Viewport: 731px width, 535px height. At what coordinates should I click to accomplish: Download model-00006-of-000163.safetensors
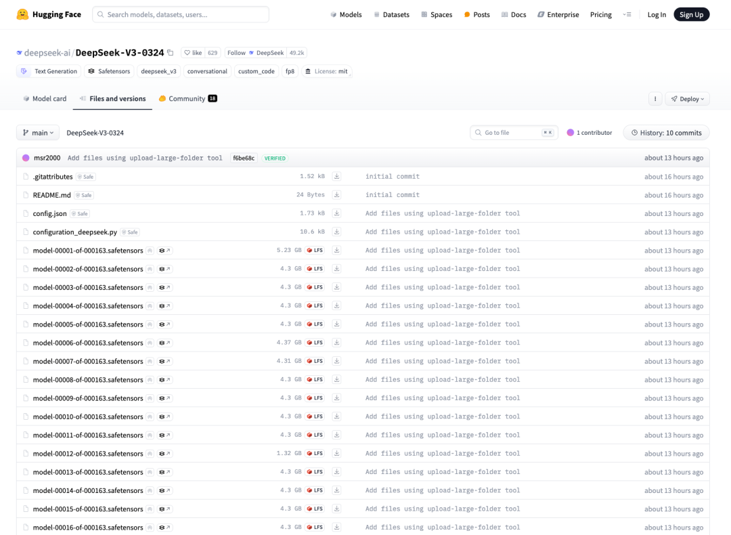[x=336, y=343]
